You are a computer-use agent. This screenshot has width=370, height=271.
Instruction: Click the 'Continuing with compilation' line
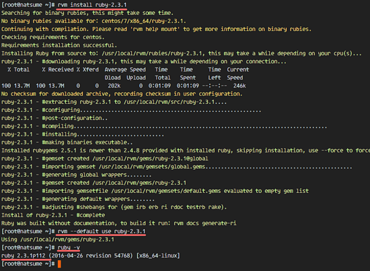[156, 29]
